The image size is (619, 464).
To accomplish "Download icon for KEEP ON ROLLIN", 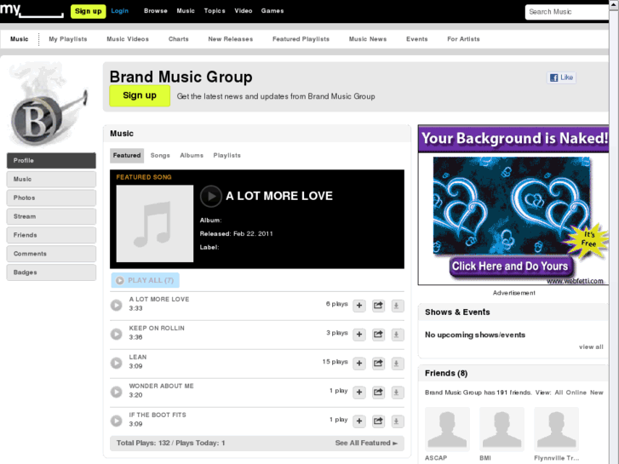I will pyautogui.click(x=397, y=335).
